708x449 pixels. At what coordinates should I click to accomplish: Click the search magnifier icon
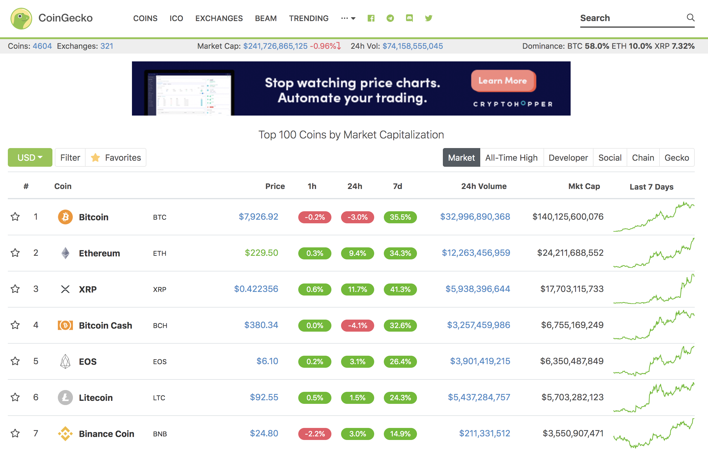(x=691, y=18)
